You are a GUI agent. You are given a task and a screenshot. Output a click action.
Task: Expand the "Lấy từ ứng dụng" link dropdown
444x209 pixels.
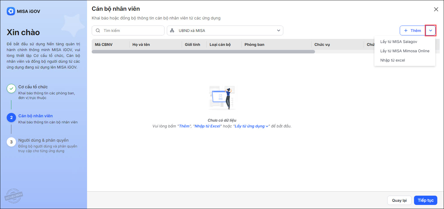click(252, 126)
